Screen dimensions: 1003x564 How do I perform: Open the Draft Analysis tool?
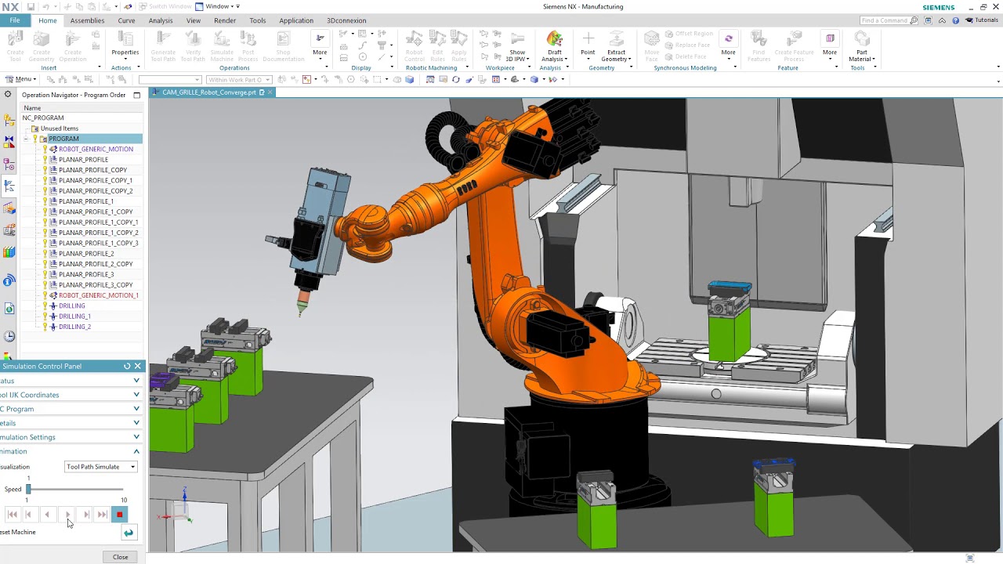pyautogui.click(x=554, y=46)
